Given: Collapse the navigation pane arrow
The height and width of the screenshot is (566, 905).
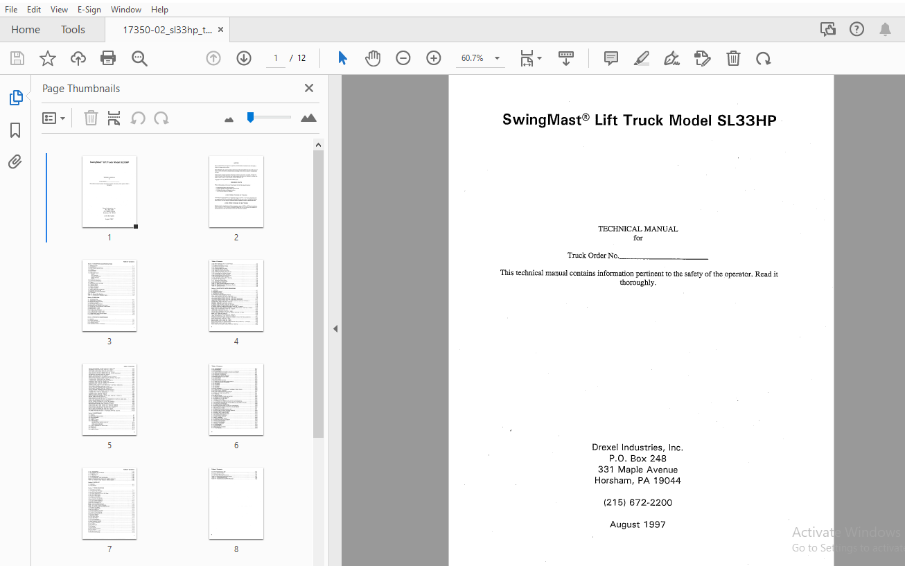Looking at the screenshot, I should pyautogui.click(x=335, y=328).
